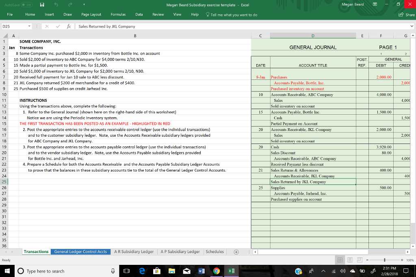Toggle AutoSave off

[27, 4]
